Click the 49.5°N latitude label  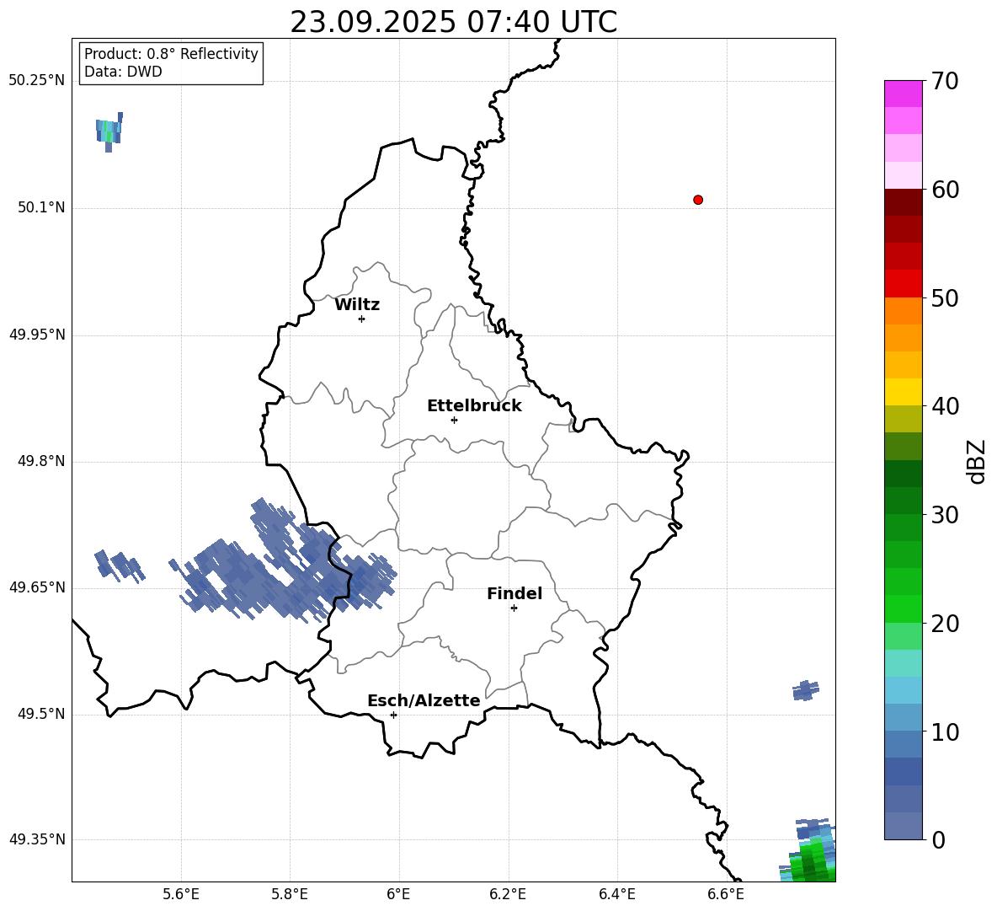(x=40, y=714)
